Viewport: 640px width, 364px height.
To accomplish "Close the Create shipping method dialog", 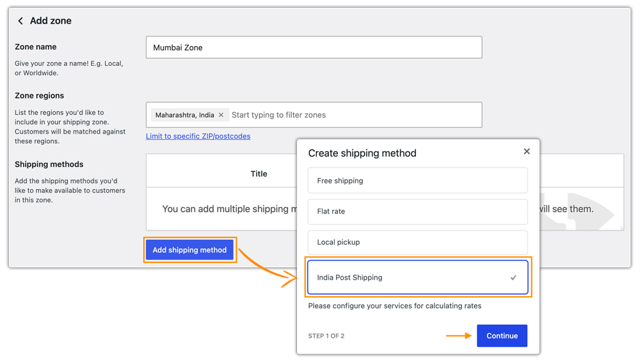I will (527, 152).
